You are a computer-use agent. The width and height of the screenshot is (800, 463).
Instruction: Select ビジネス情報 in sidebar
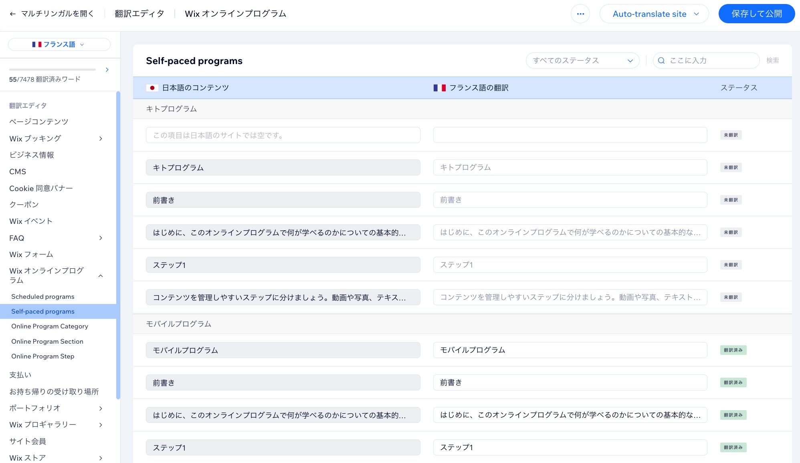31,155
